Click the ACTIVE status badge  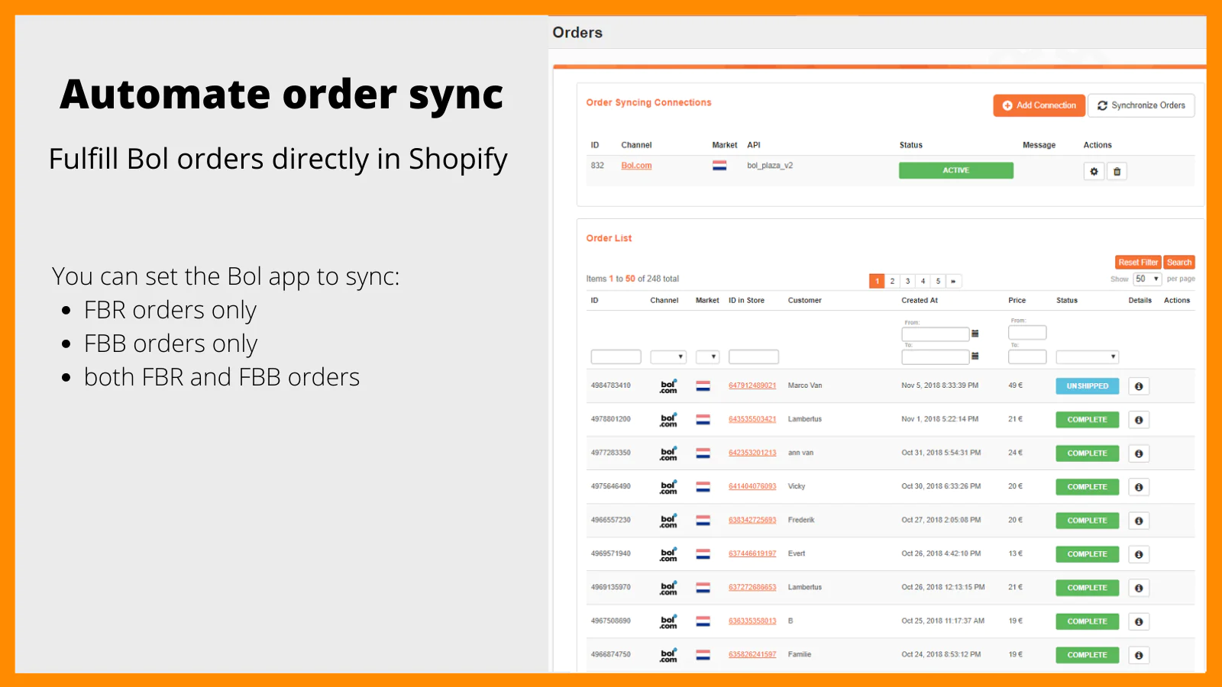coord(955,170)
